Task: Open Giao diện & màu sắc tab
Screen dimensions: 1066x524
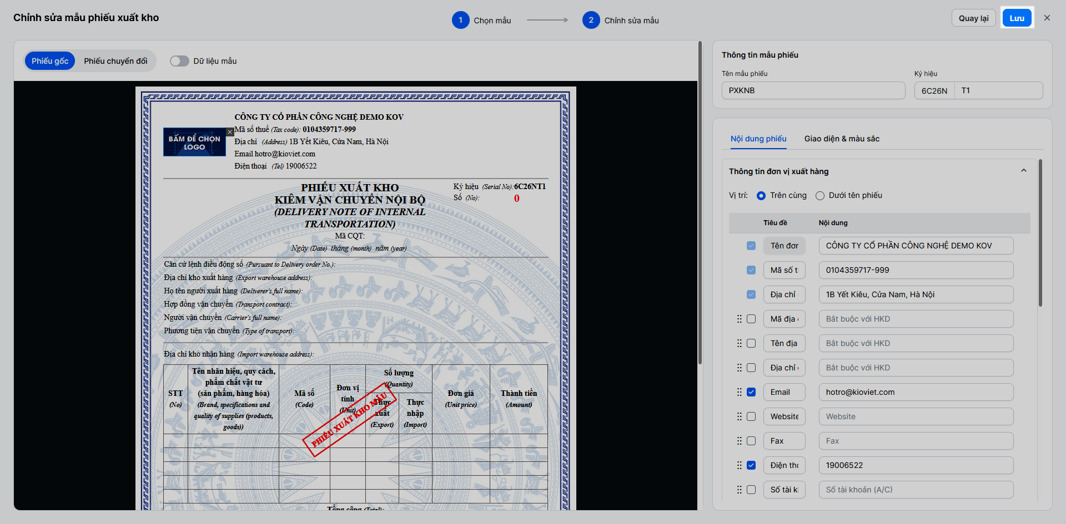Action: point(842,139)
